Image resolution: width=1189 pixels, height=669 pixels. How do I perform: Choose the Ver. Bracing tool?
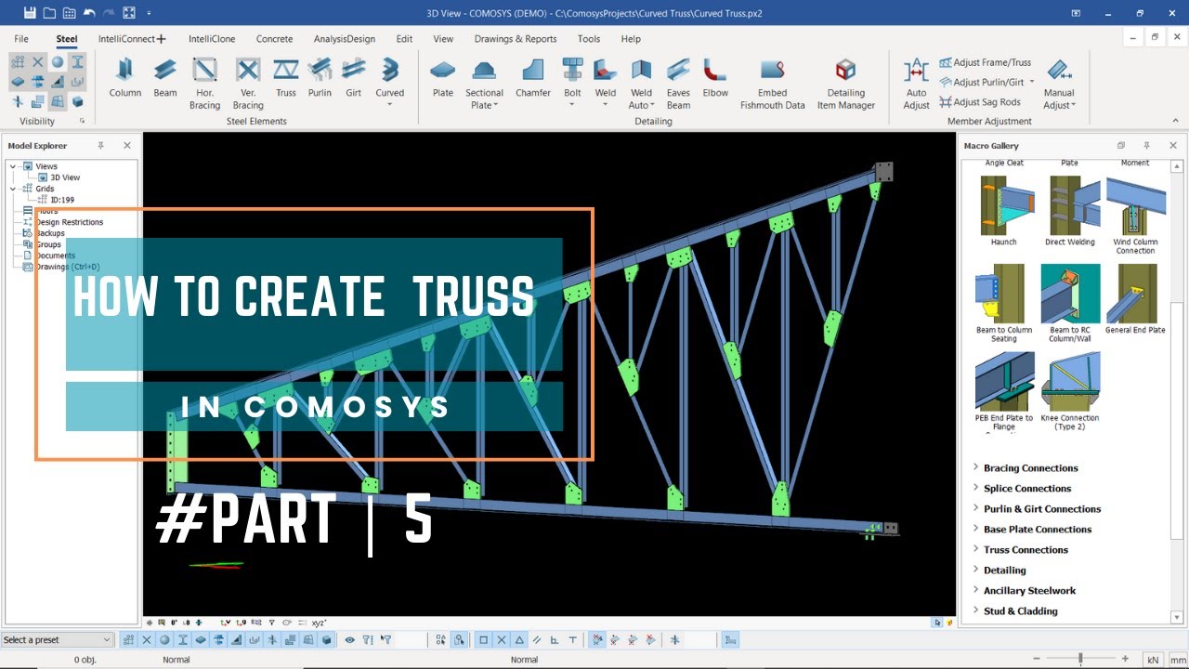(248, 83)
